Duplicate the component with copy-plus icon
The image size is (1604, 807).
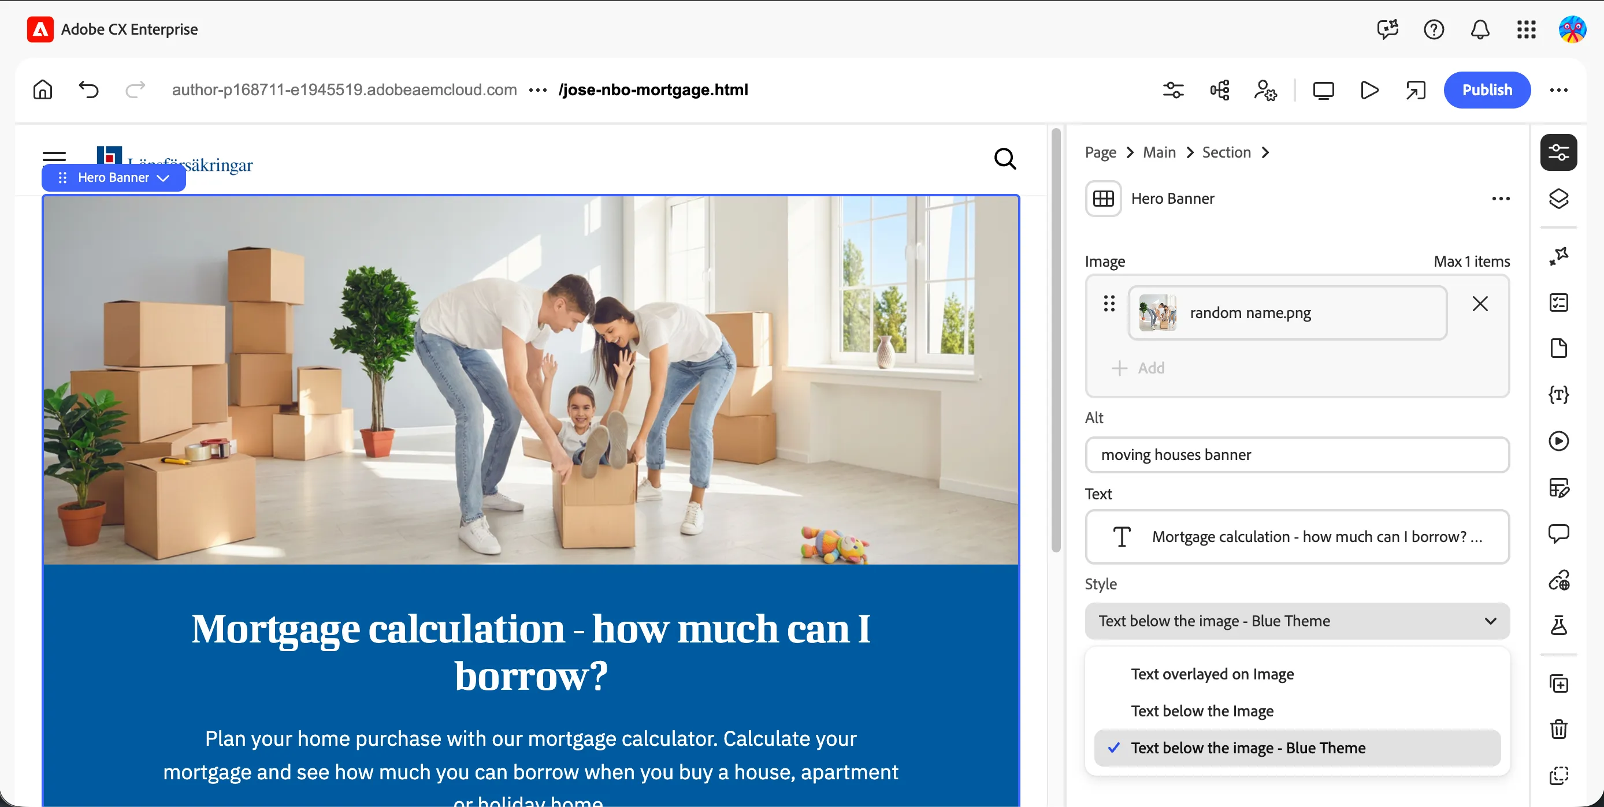pos(1558,683)
